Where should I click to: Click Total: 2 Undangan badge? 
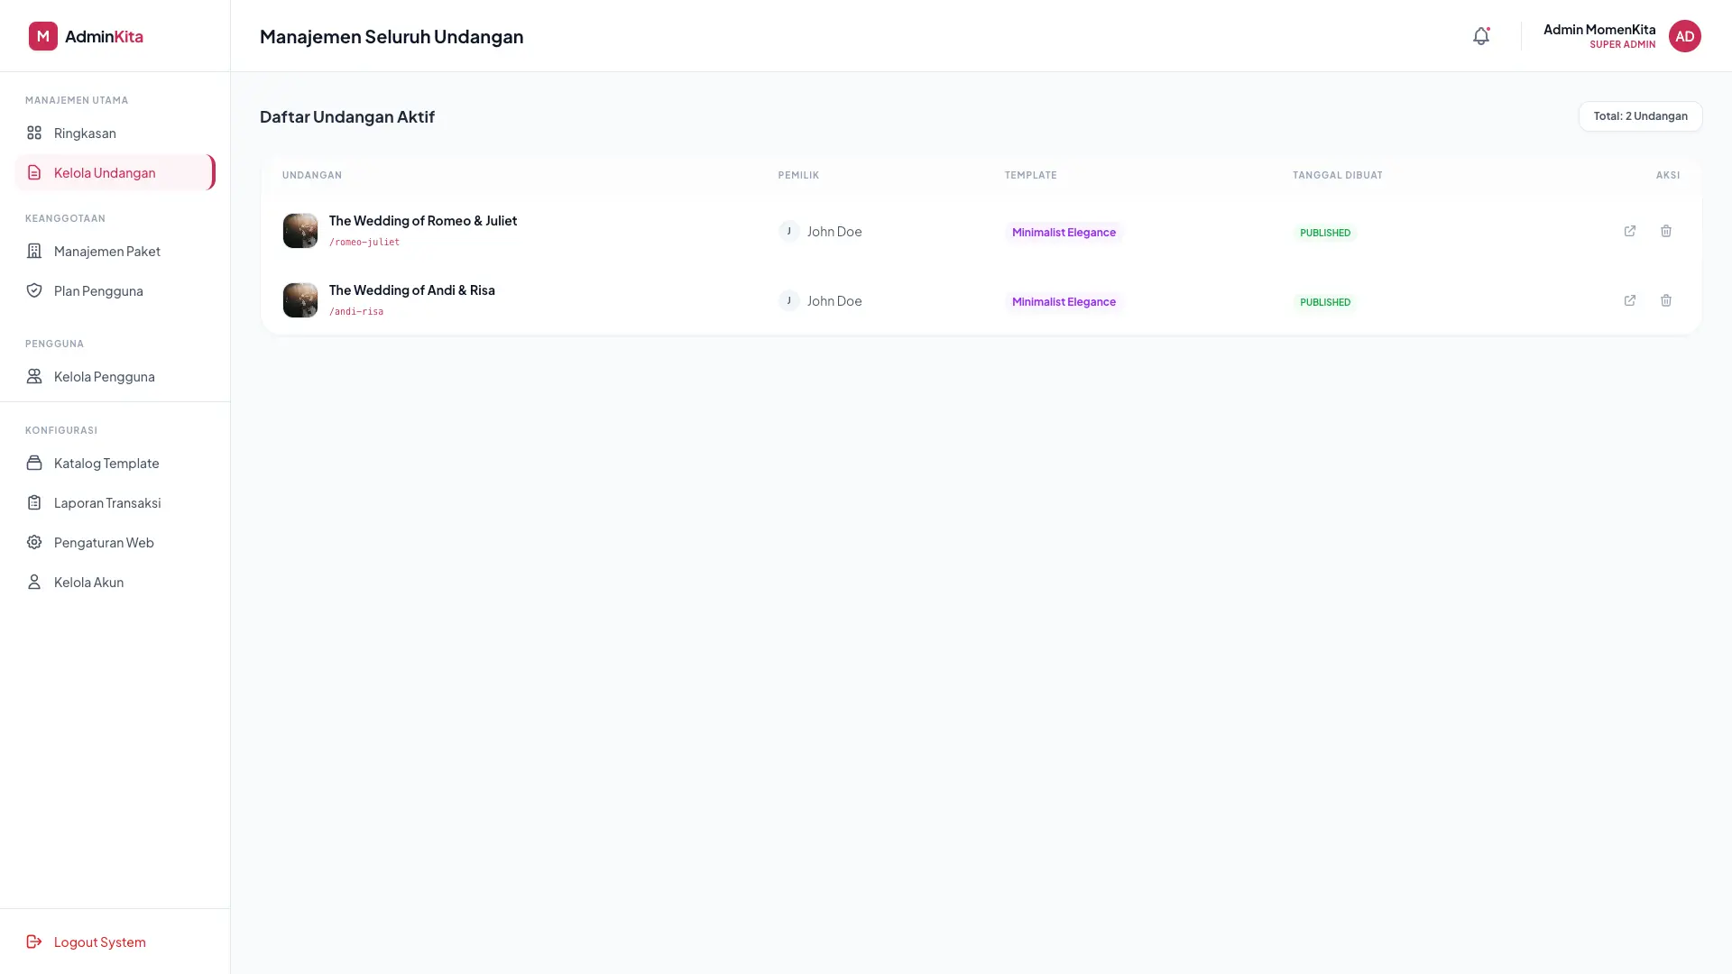(x=1640, y=116)
